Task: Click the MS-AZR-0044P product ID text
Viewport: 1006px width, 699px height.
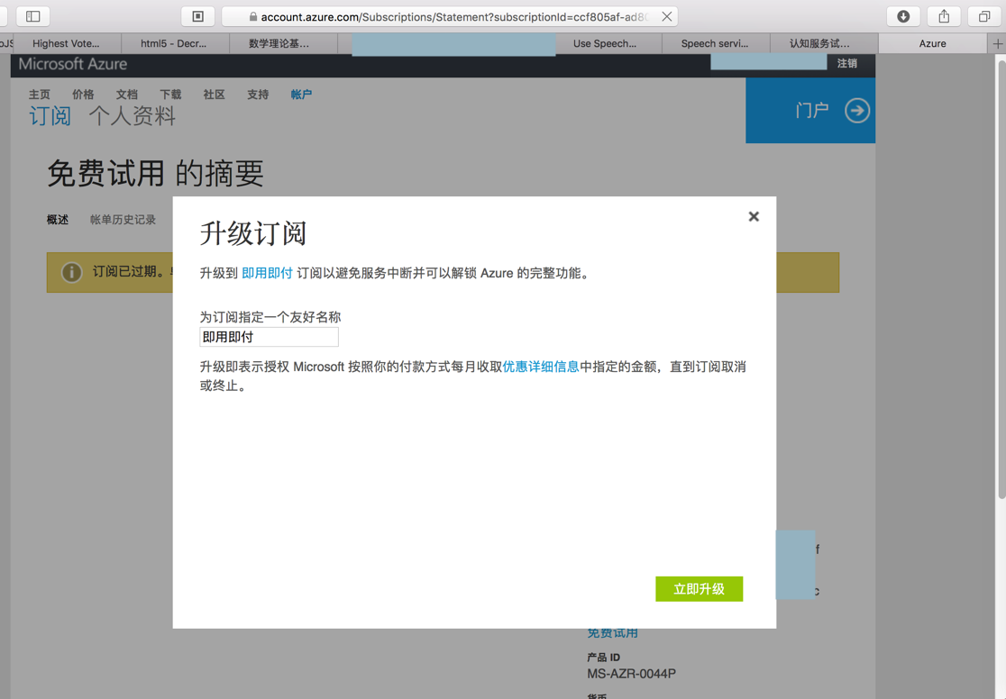Action: coord(631,674)
